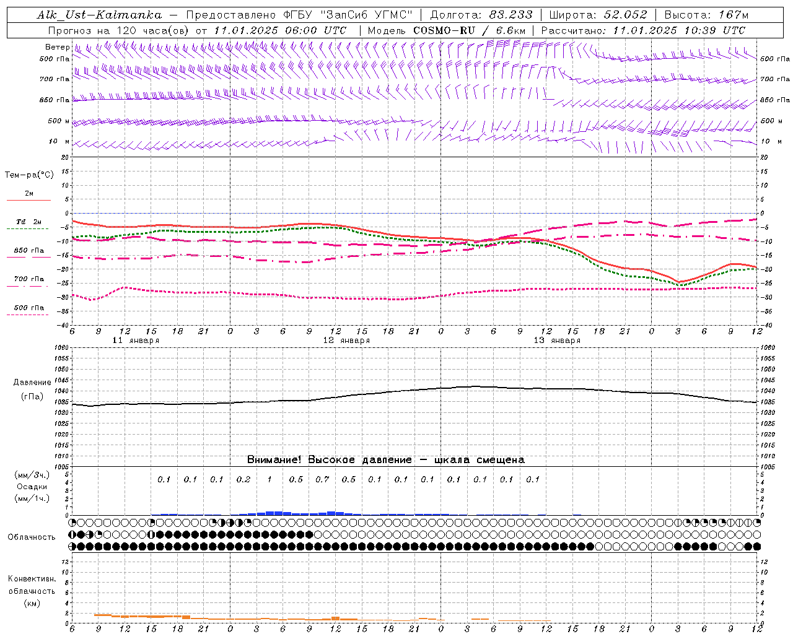Click the "Осадки" precipitation label
Image resolution: width=793 pixels, height=634 pixels.
coord(32,487)
